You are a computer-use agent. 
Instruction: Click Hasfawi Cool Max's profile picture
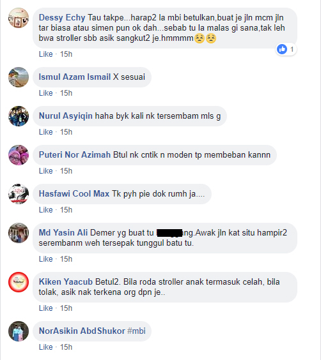(19, 194)
